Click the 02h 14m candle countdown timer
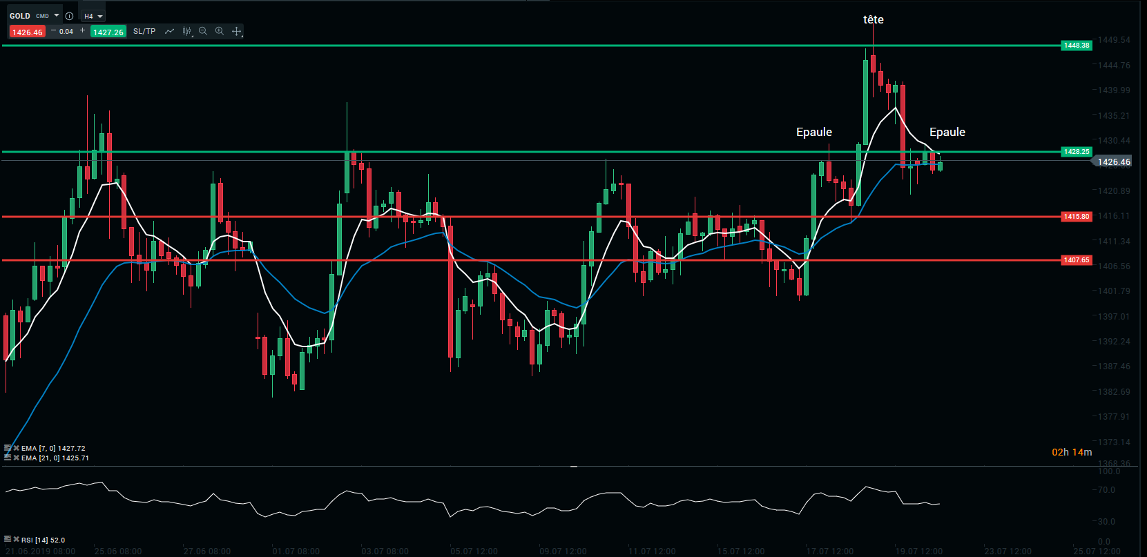Screen dimensions: 1147x557 click(1072, 452)
